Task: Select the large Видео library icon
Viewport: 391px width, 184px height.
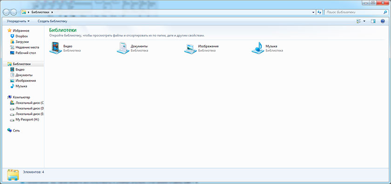Action: pyautogui.click(x=55, y=48)
